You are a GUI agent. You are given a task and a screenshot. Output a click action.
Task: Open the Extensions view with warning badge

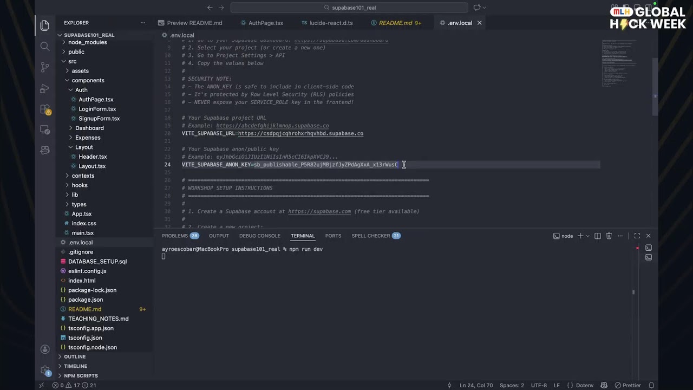coord(45,109)
